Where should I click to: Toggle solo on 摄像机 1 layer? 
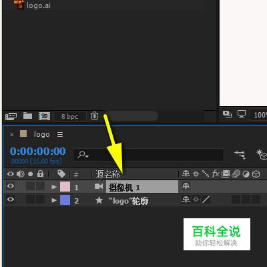[x=31, y=186]
